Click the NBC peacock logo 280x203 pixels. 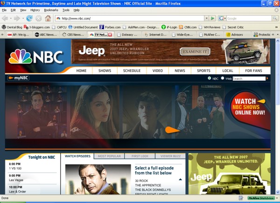[x=36, y=56]
